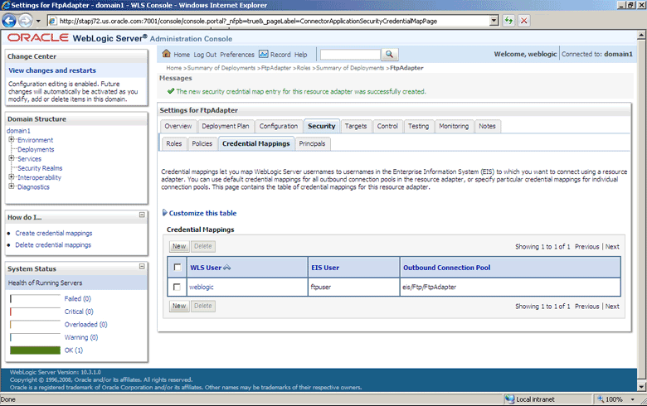Open the Principals sub-tab
Image resolution: width=647 pixels, height=406 pixels.
[312, 143]
